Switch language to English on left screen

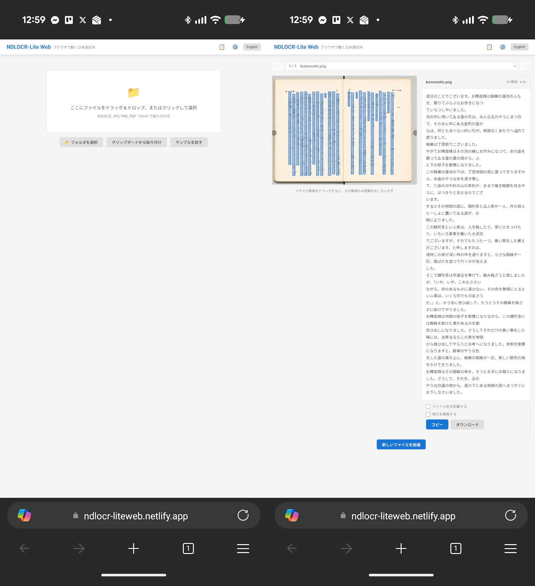(252, 47)
